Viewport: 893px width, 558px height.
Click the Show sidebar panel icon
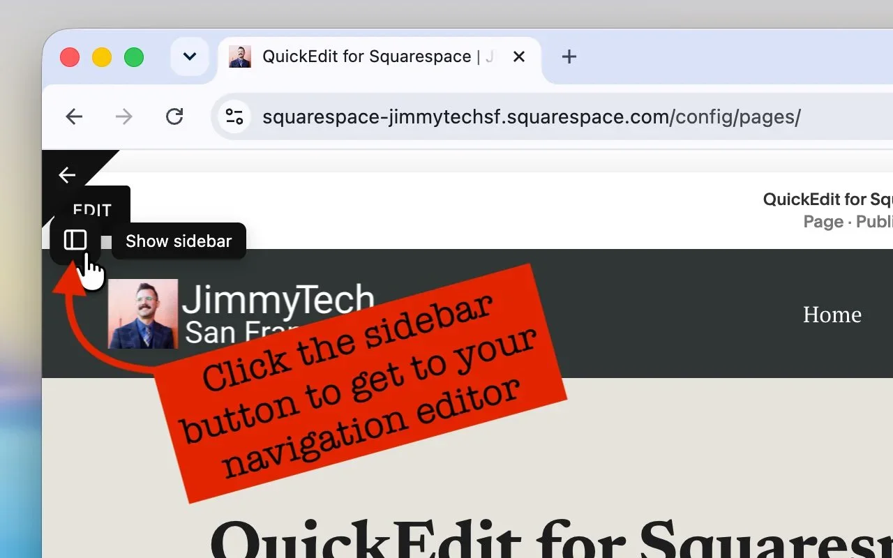(x=75, y=240)
